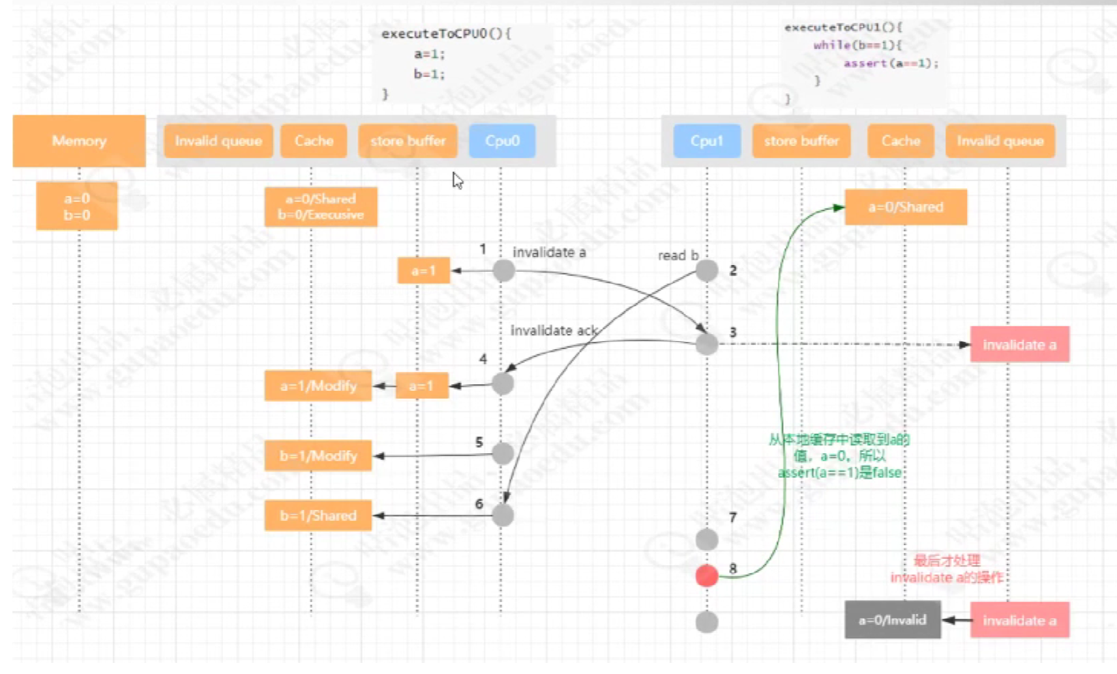Select the memory box showing a=0 b=0
Screen dimensions: 1117x674
(77, 206)
